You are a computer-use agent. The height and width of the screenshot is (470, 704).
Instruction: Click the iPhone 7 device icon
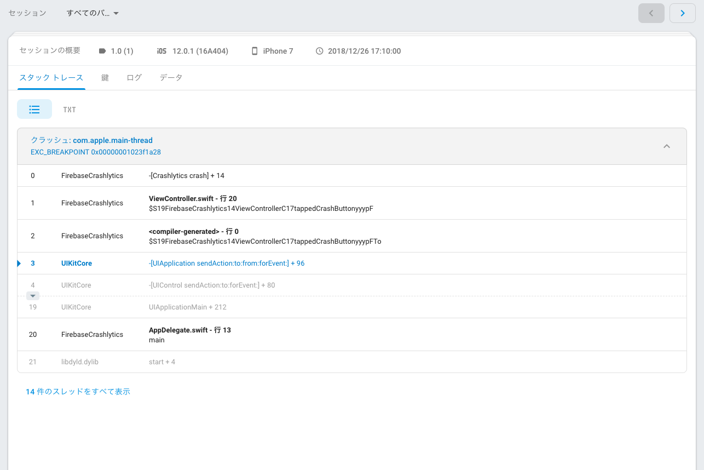[x=254, y=50]
